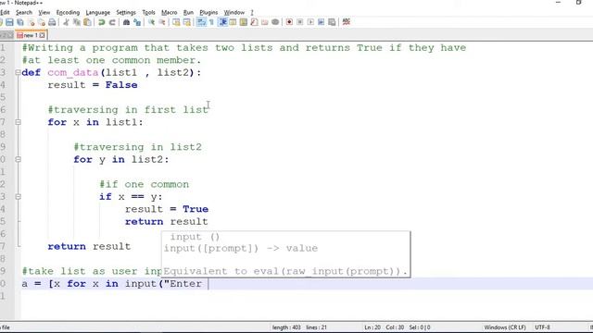This screenshot has width=593, height=333.
Task: Click the 'lines : 21' status bar entry
Action: [316, 327]
